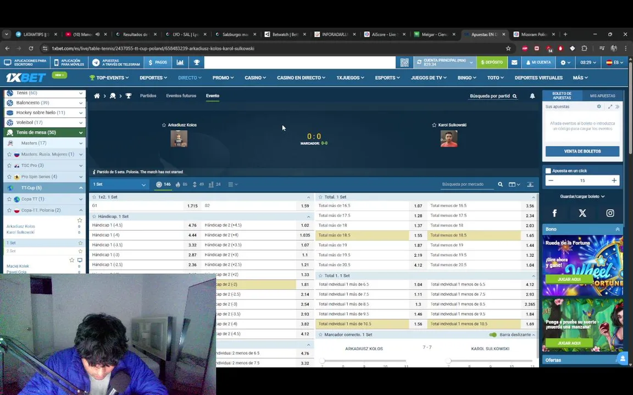Screen dimensions: 633x395
Task: Open bet slip settings gear
Action: point(599,106)
